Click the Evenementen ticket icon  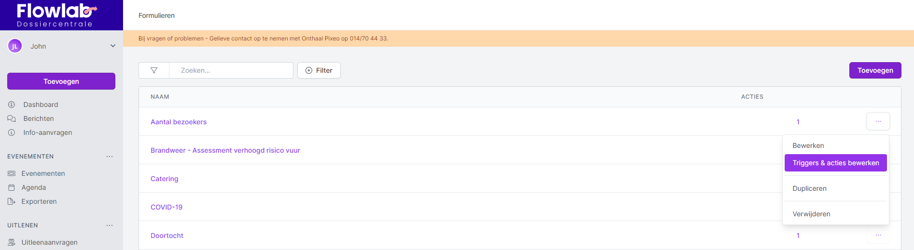point(12,173)
